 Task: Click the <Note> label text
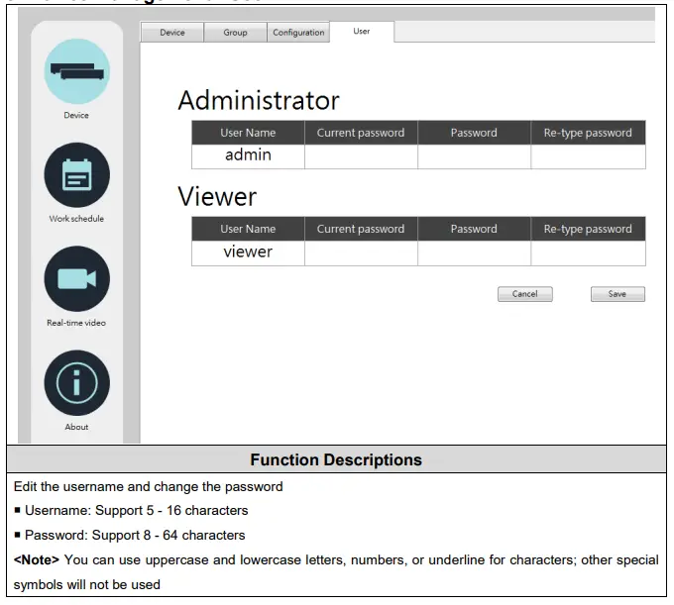[36, 559]
